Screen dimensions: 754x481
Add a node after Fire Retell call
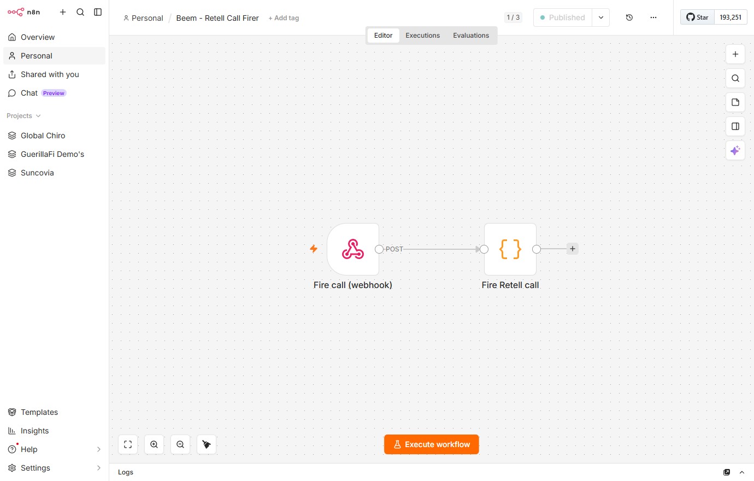573,249
